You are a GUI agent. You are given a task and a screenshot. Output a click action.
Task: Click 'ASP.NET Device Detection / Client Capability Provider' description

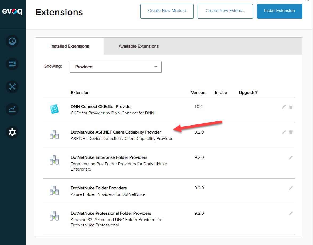tap(122, 139)
